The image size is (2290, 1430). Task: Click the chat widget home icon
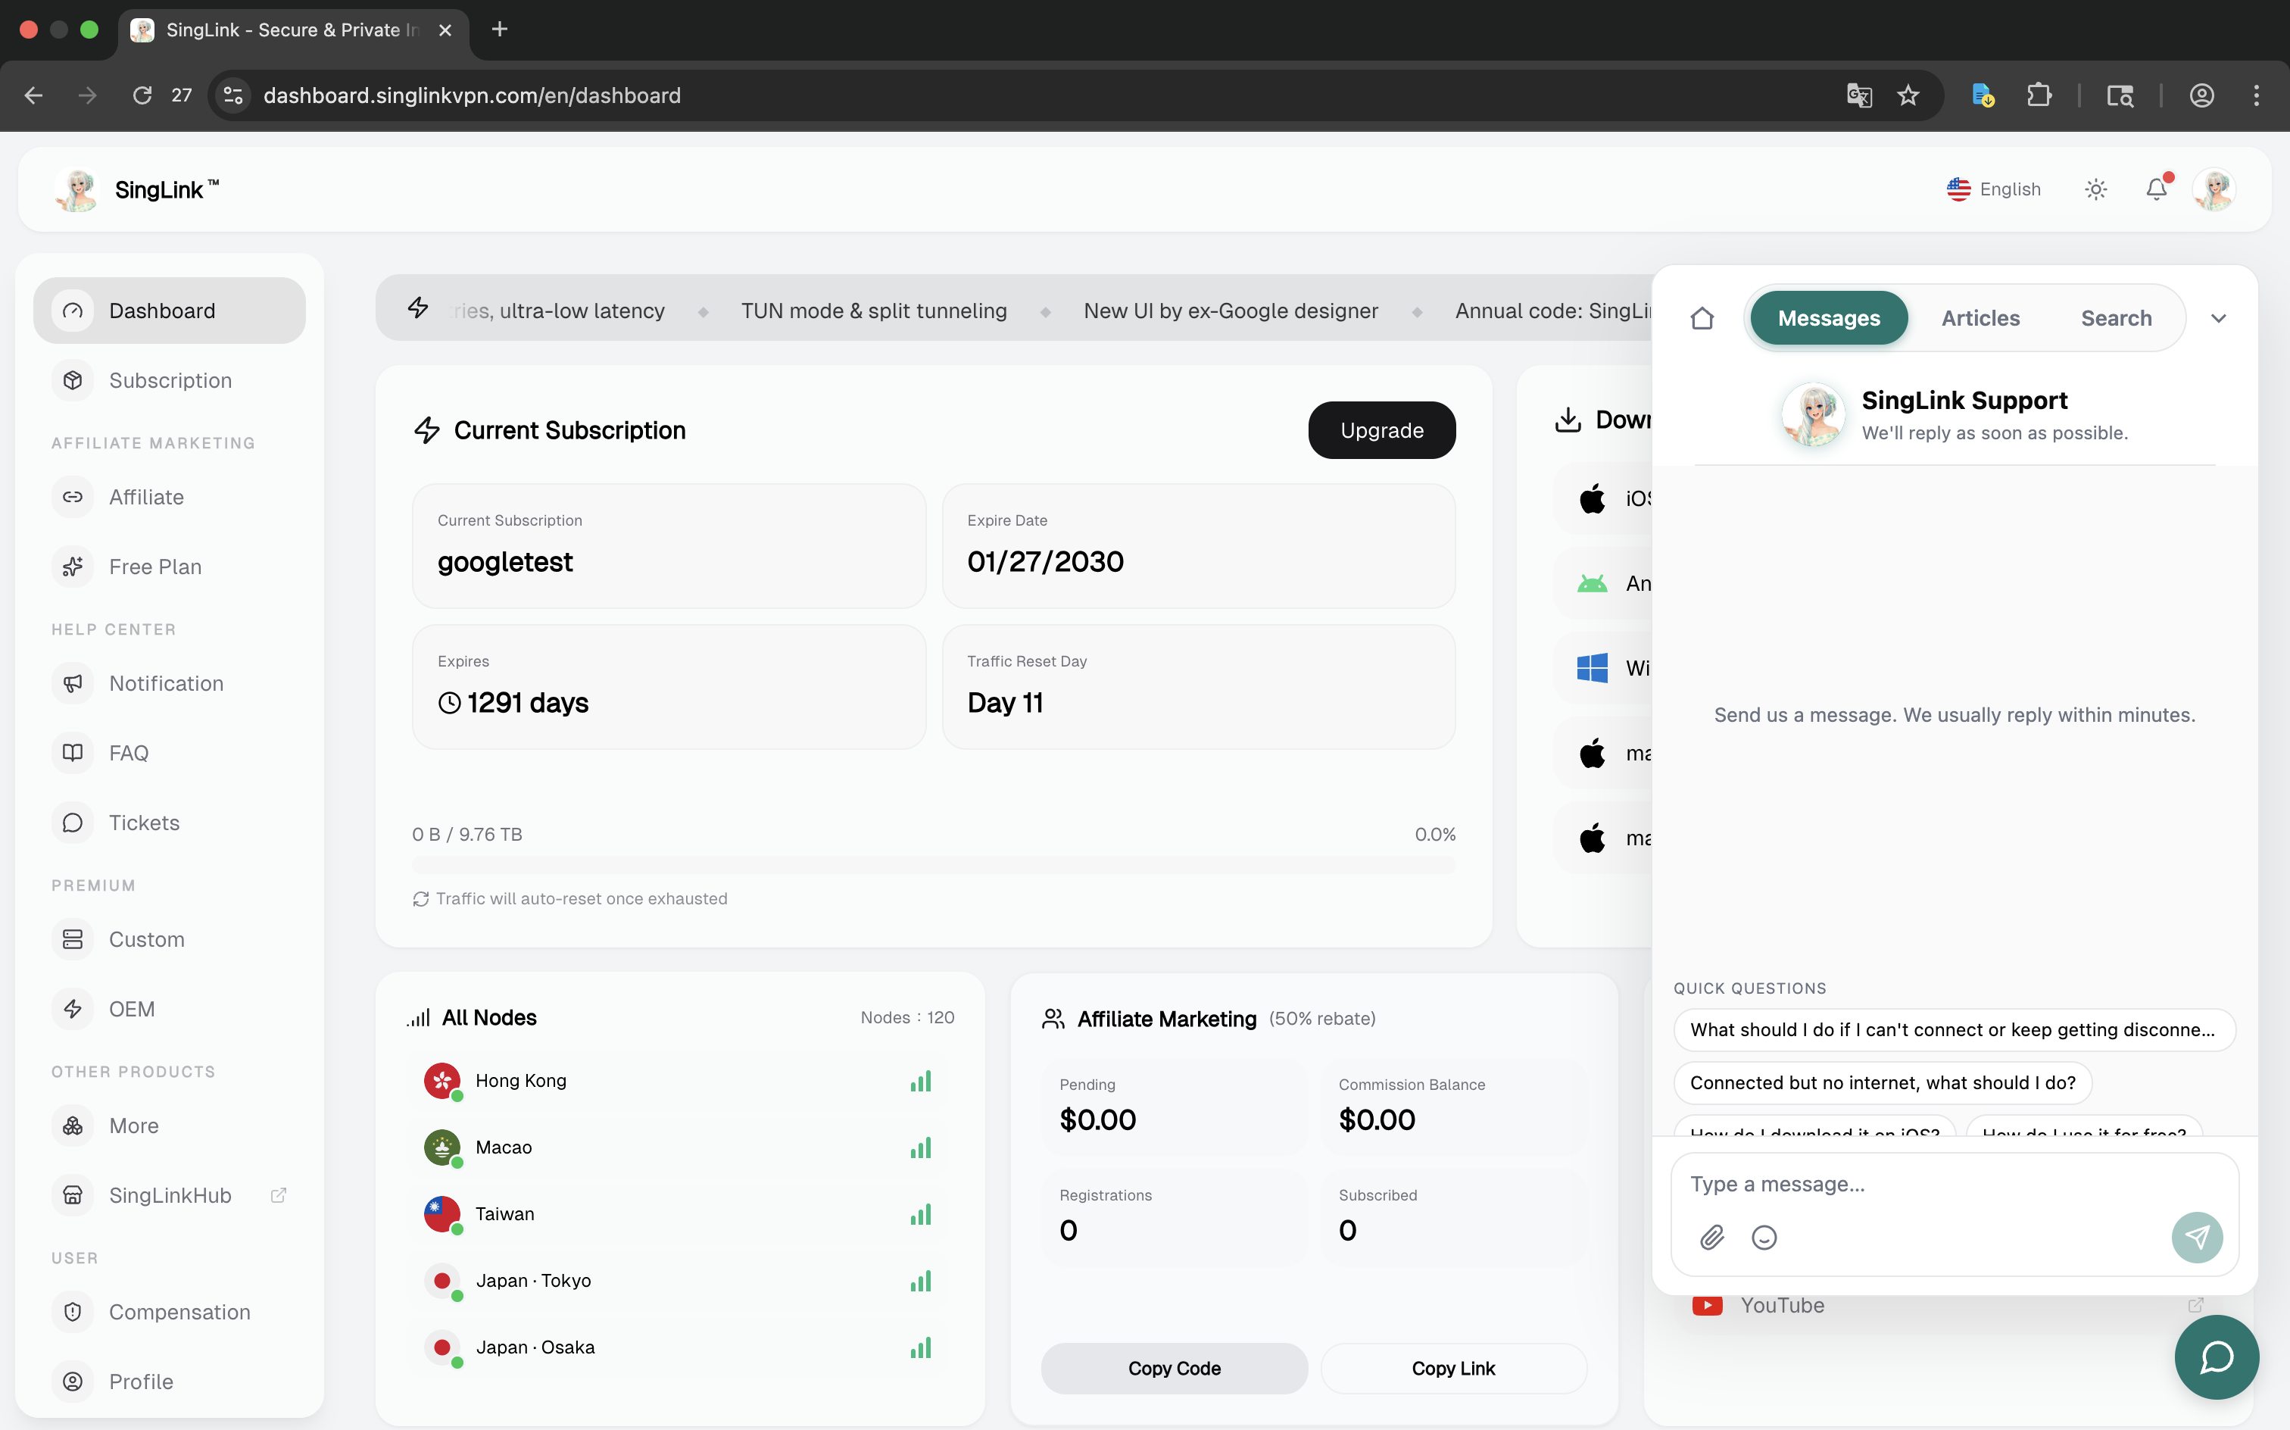point(1702,319)
